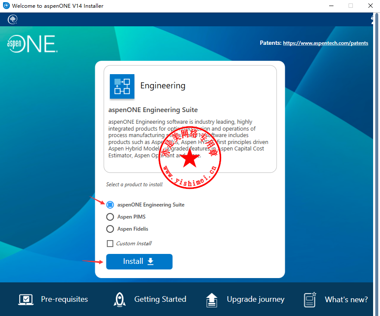
Task: Enable the Custom Install checkbox
Action: pyautogui.click(x=110, y=244)
